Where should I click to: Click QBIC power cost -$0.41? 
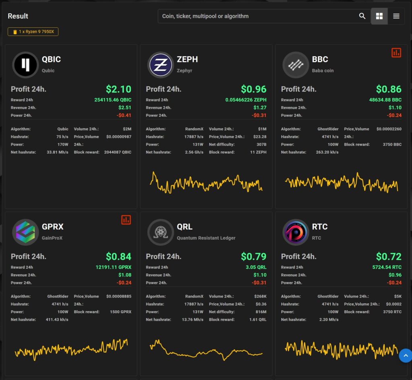124,115
